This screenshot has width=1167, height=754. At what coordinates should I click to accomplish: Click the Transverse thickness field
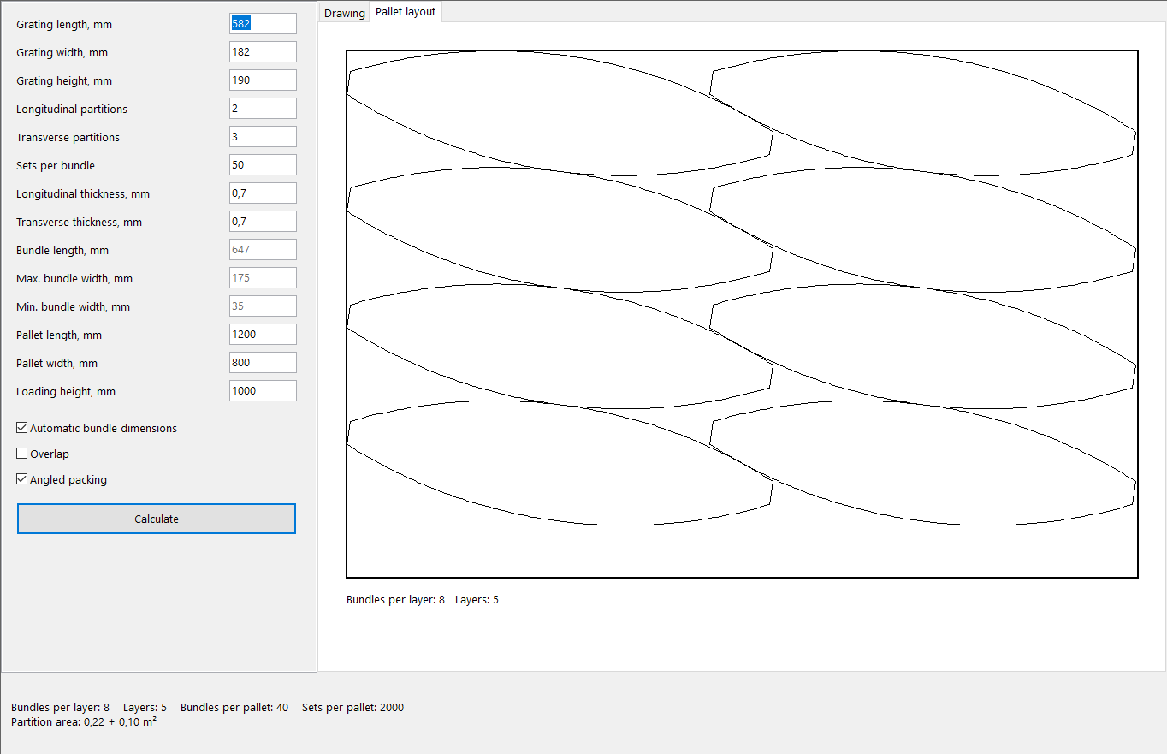(x=263, y=222)
